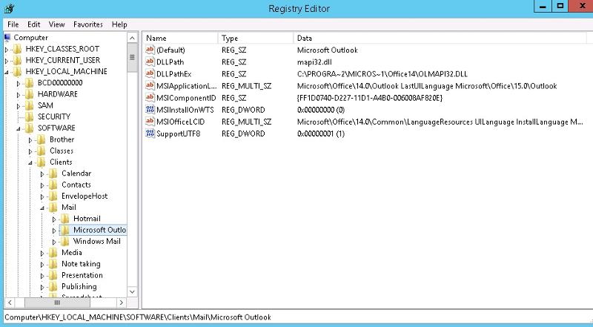Click the tree pane scroll left arrow

pos(10,303)
